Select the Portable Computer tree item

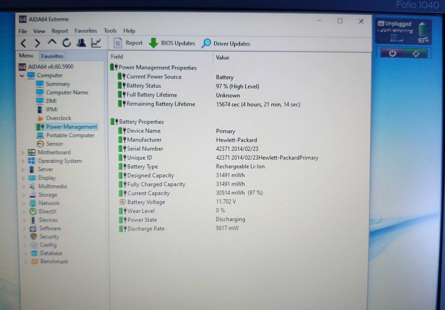tap(66, 135)
